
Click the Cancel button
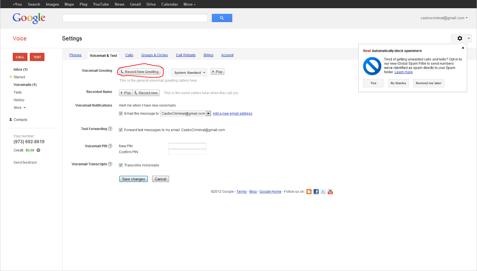click(x=160, y=179)
